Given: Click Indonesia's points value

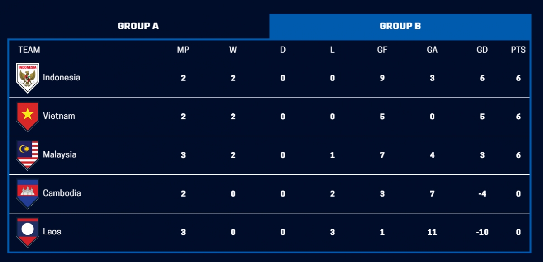Looking at the screenshot, I should click(x=519, y=78).
